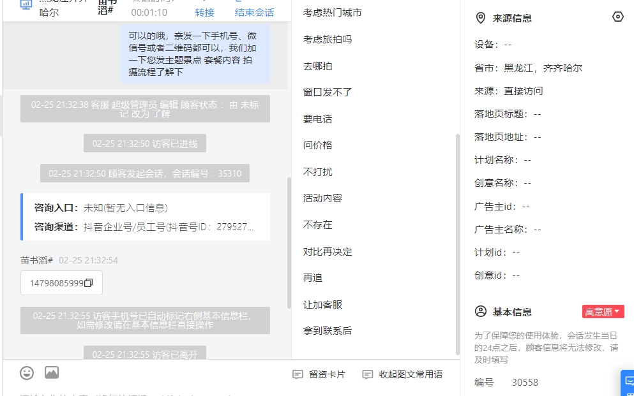Choose the 对比再决定 quick phrase
The width and height of the screenshot is (634, 396).
pos(328,252)
